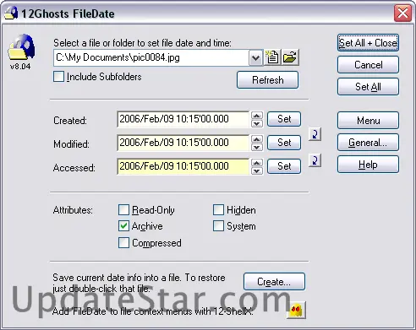Open General settings
416x330 pixels.
tap(368, 143)
